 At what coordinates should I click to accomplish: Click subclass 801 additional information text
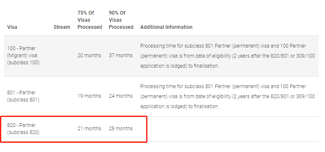(228, 96)
